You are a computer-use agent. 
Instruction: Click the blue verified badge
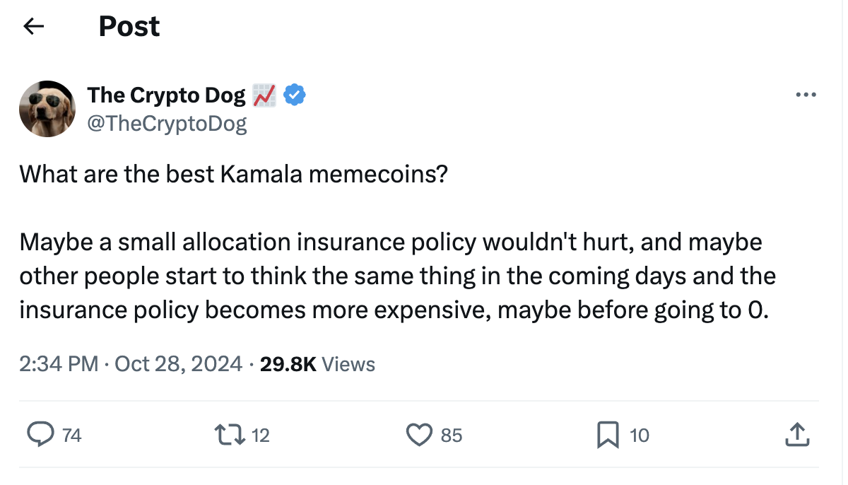pos(295,95)
